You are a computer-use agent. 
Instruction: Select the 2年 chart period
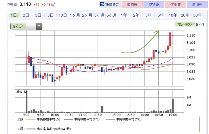(136, 15)
